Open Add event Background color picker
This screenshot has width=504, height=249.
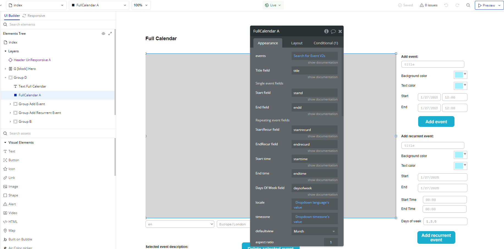click(x=461, y=75)
